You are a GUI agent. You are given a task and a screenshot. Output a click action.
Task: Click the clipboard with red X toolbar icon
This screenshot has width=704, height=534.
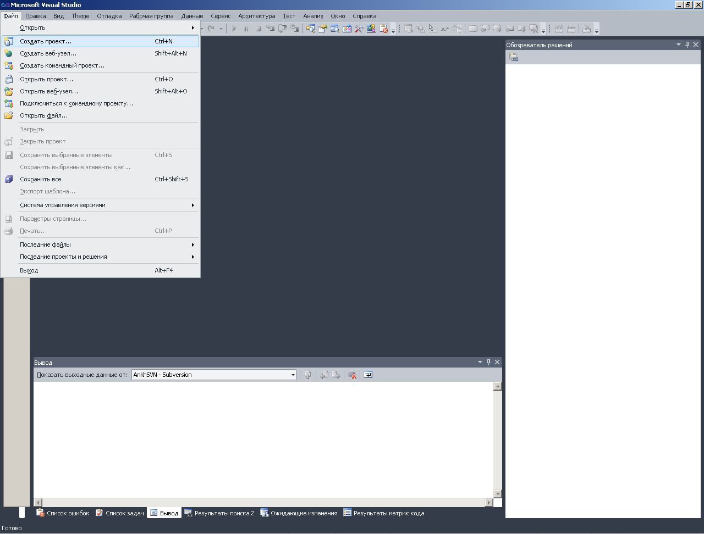(x=383, y=29)
